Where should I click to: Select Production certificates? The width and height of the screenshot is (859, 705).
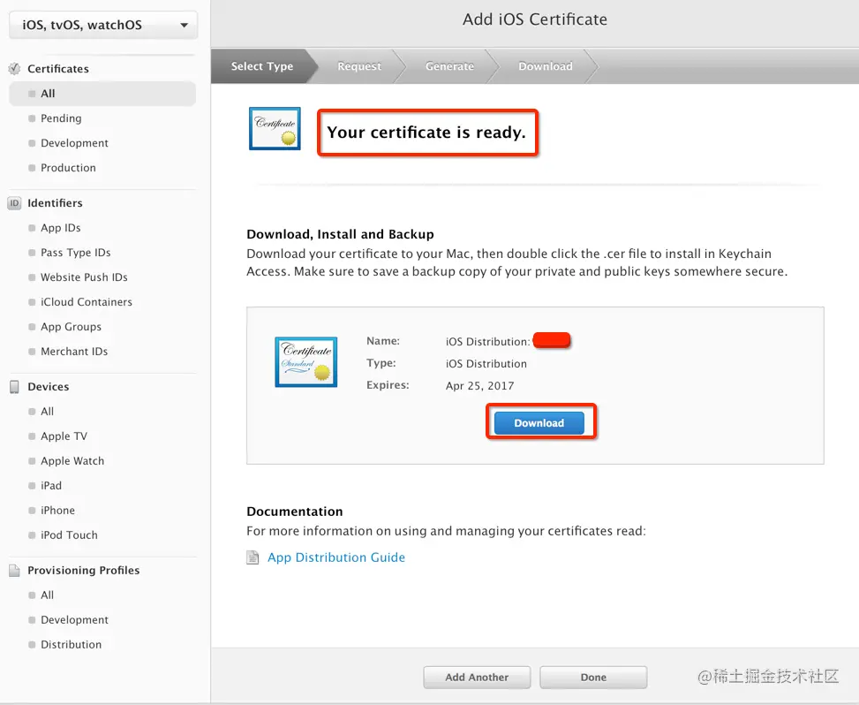coord(68,168)
